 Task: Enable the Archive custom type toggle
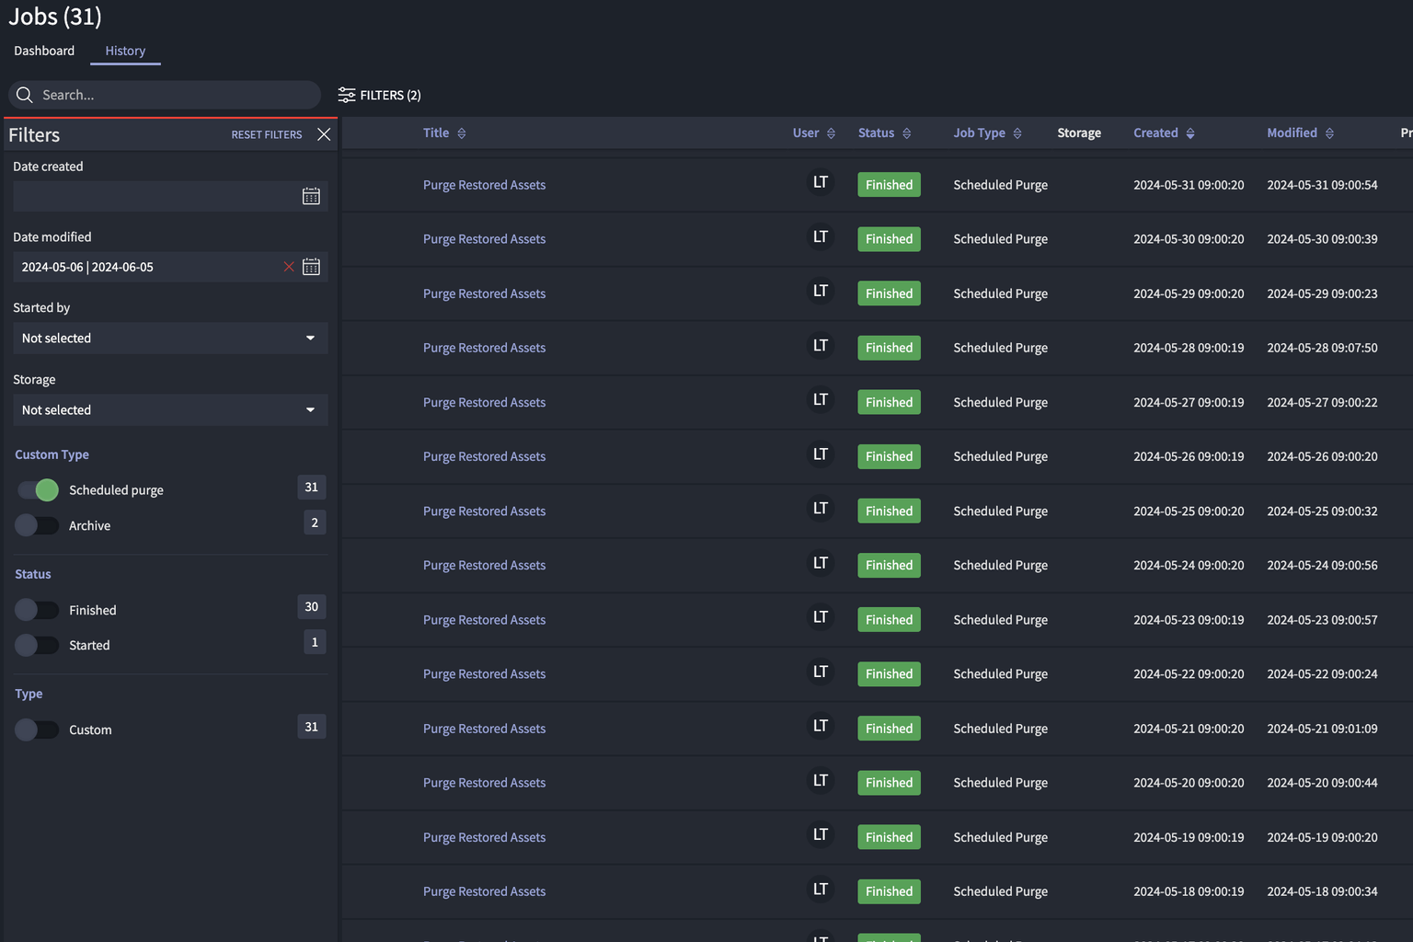(37, 525)
